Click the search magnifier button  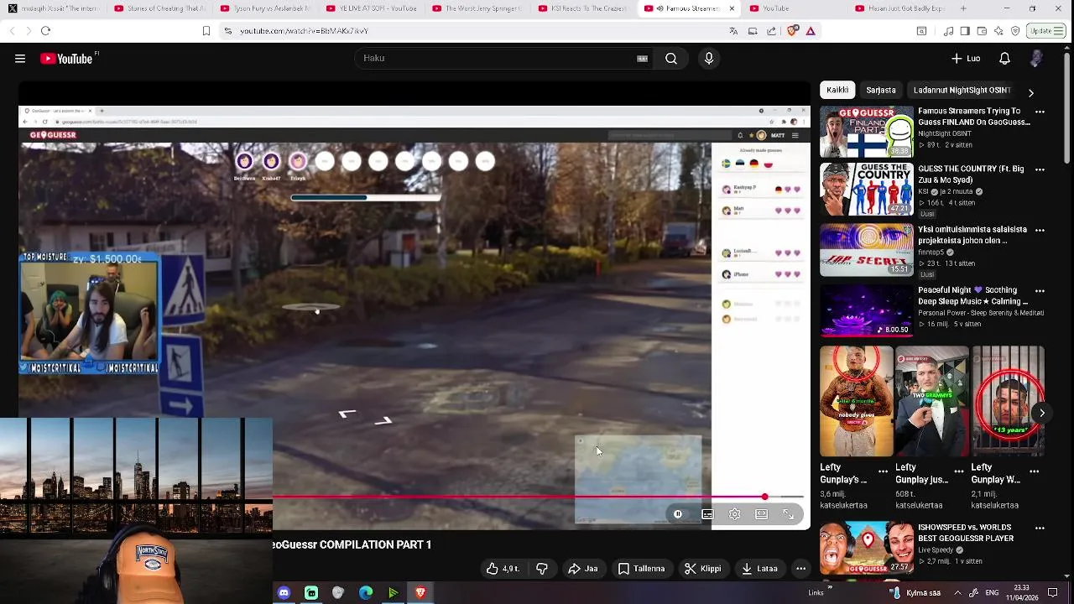coord(671,58)
